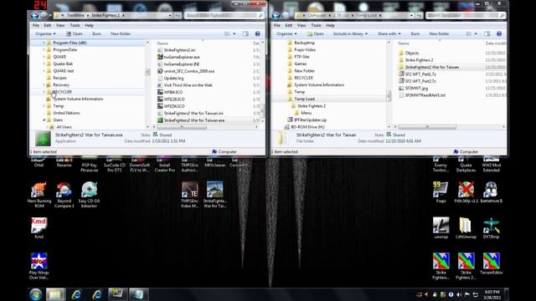Click Back arrow in left Explorer window
The image size is (536, 301).
[34, 15]
